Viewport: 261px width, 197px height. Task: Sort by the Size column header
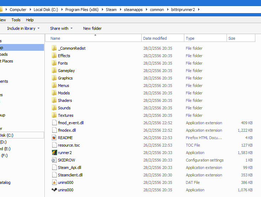pyautogui.click(x=241, y=38)
